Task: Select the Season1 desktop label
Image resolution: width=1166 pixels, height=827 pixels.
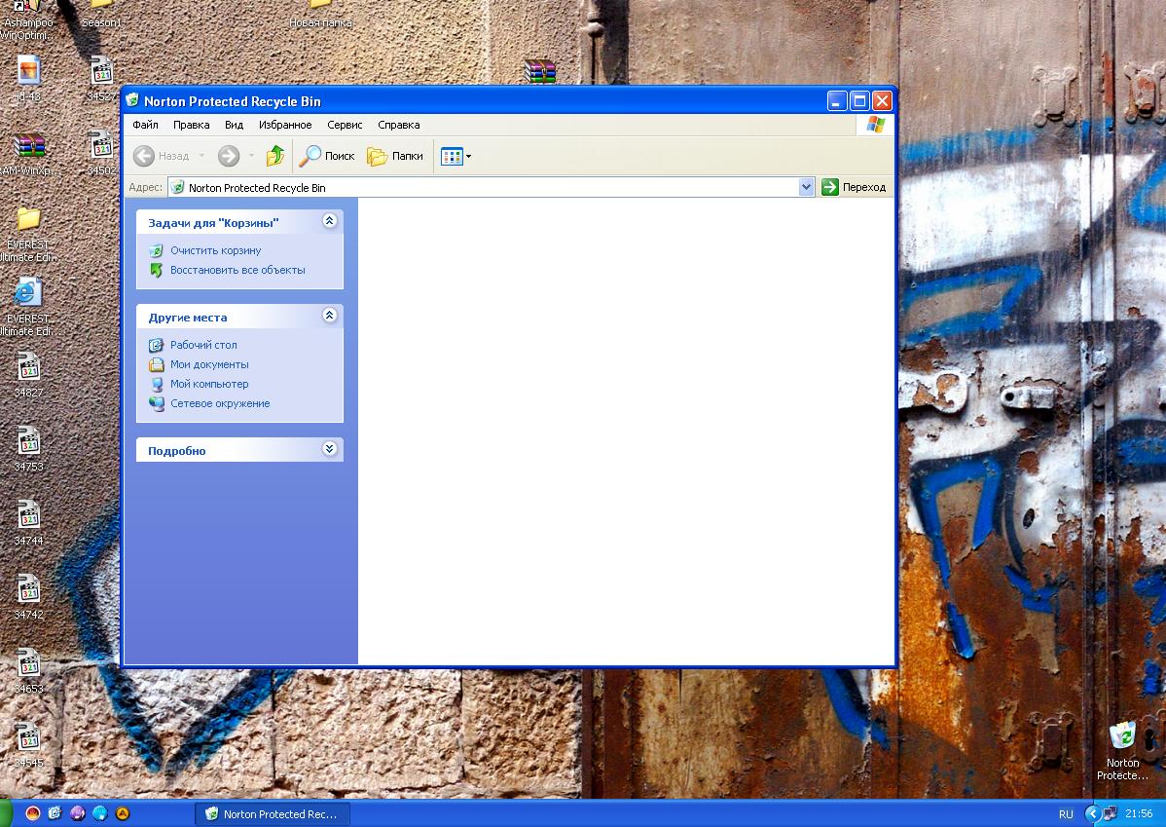Action: (101, 22)
